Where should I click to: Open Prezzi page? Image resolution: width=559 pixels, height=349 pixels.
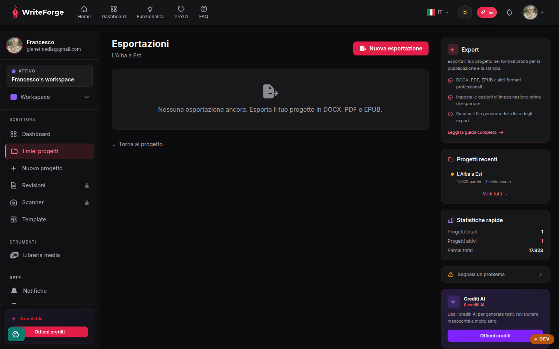click(x=181, y=12)
